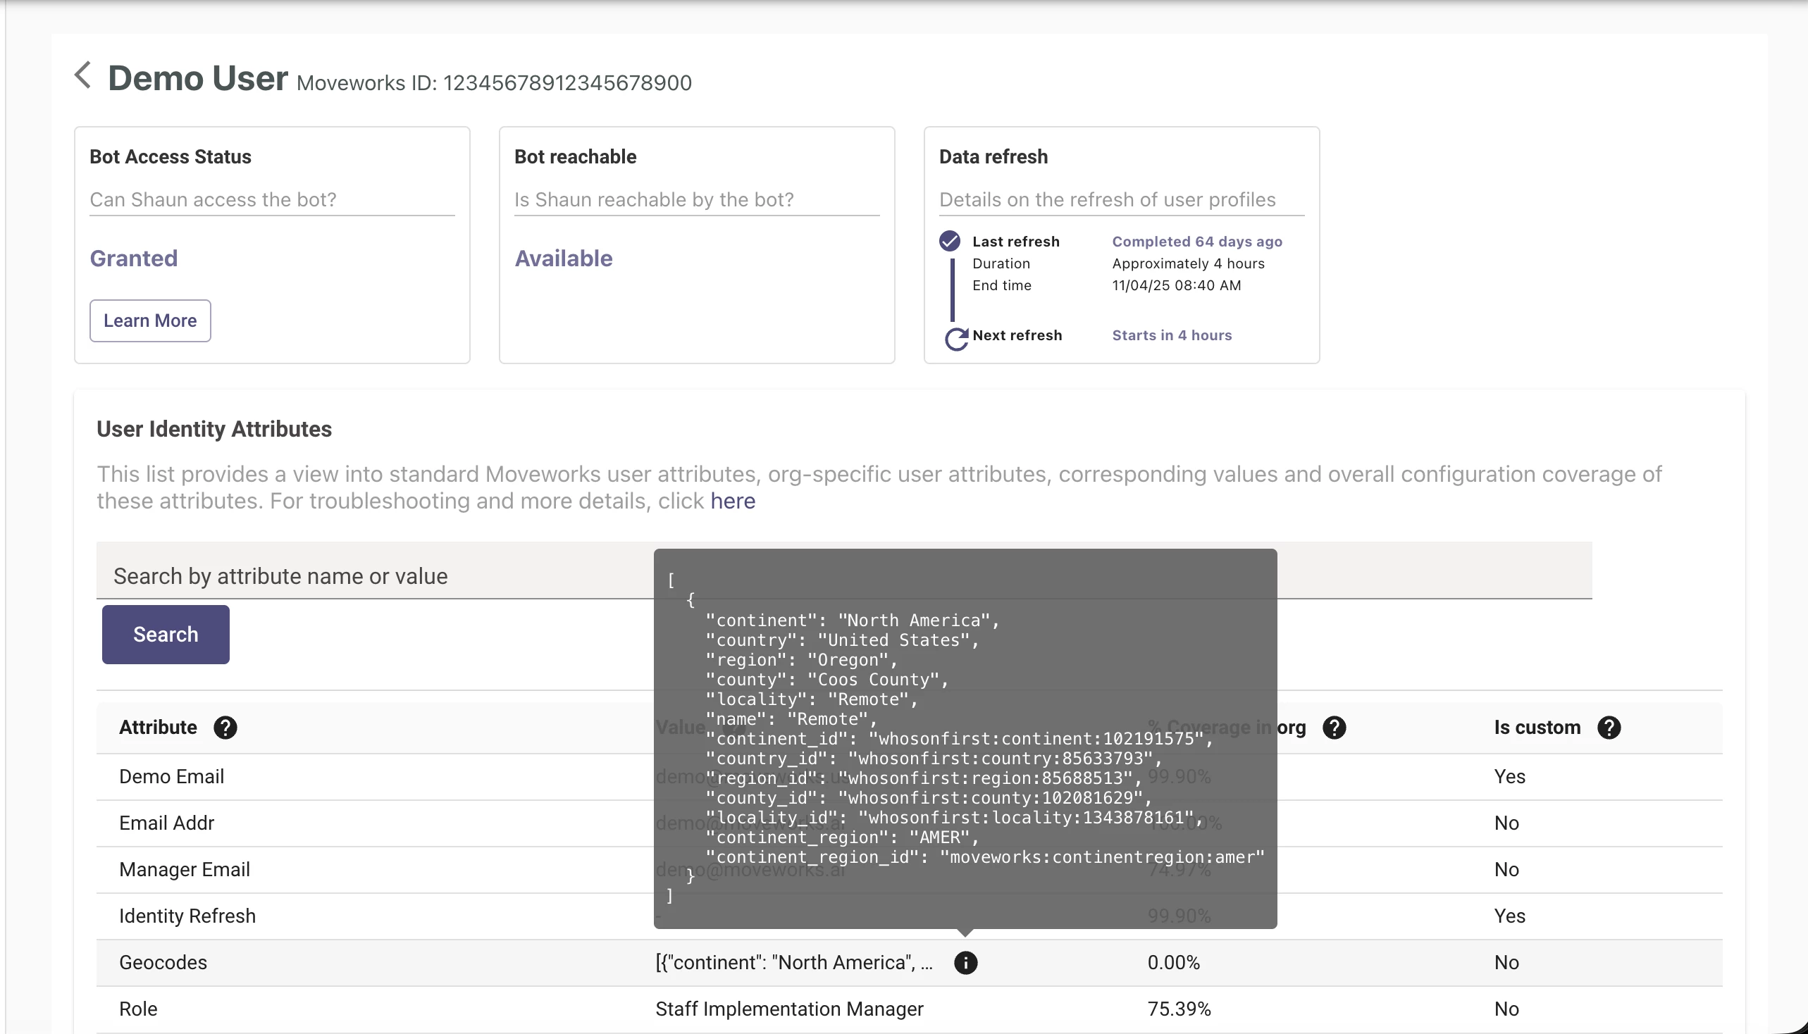The width and height of the screenshot is (1808, 1034).
Task: Click the 'Starts in 4 hours' text
Action: (1171, 335)
